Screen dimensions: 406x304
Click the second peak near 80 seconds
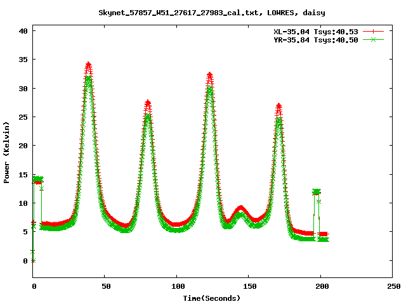point(148,102)
